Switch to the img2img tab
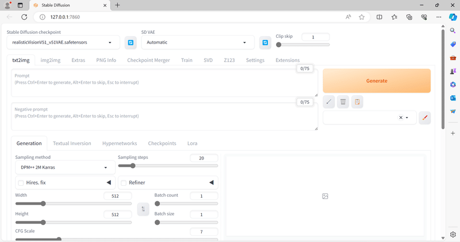460x242 pixels. click(51, 60)
